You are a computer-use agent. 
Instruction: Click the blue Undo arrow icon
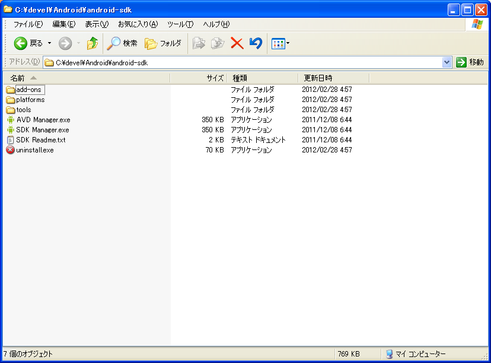256,43
